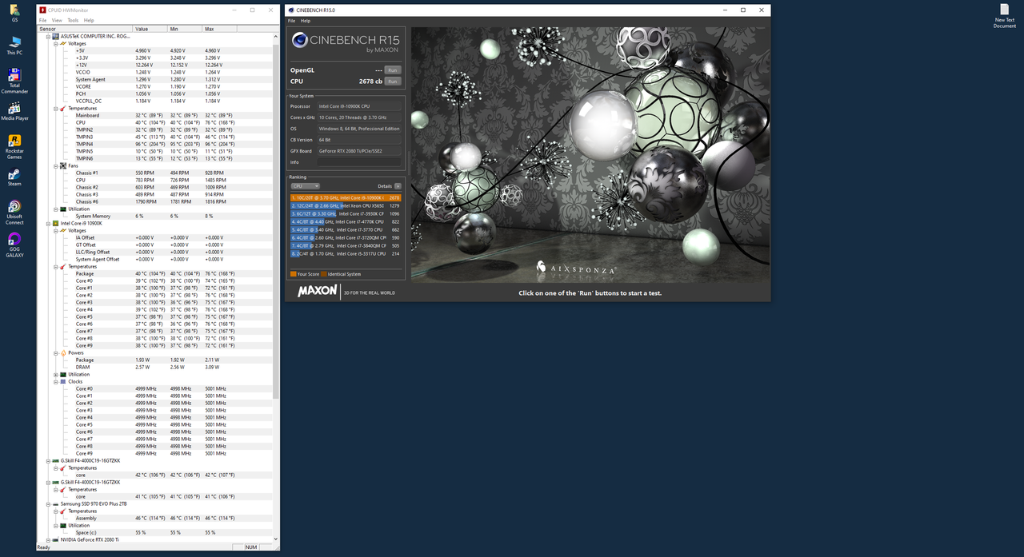The width and height of the screenshot is (1024, 557).
Task: Click the Intel Core i9 10900K chip icon
Action: [56, 223]
